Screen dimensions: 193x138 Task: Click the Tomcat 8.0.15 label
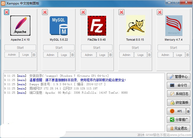pos(135,40)
